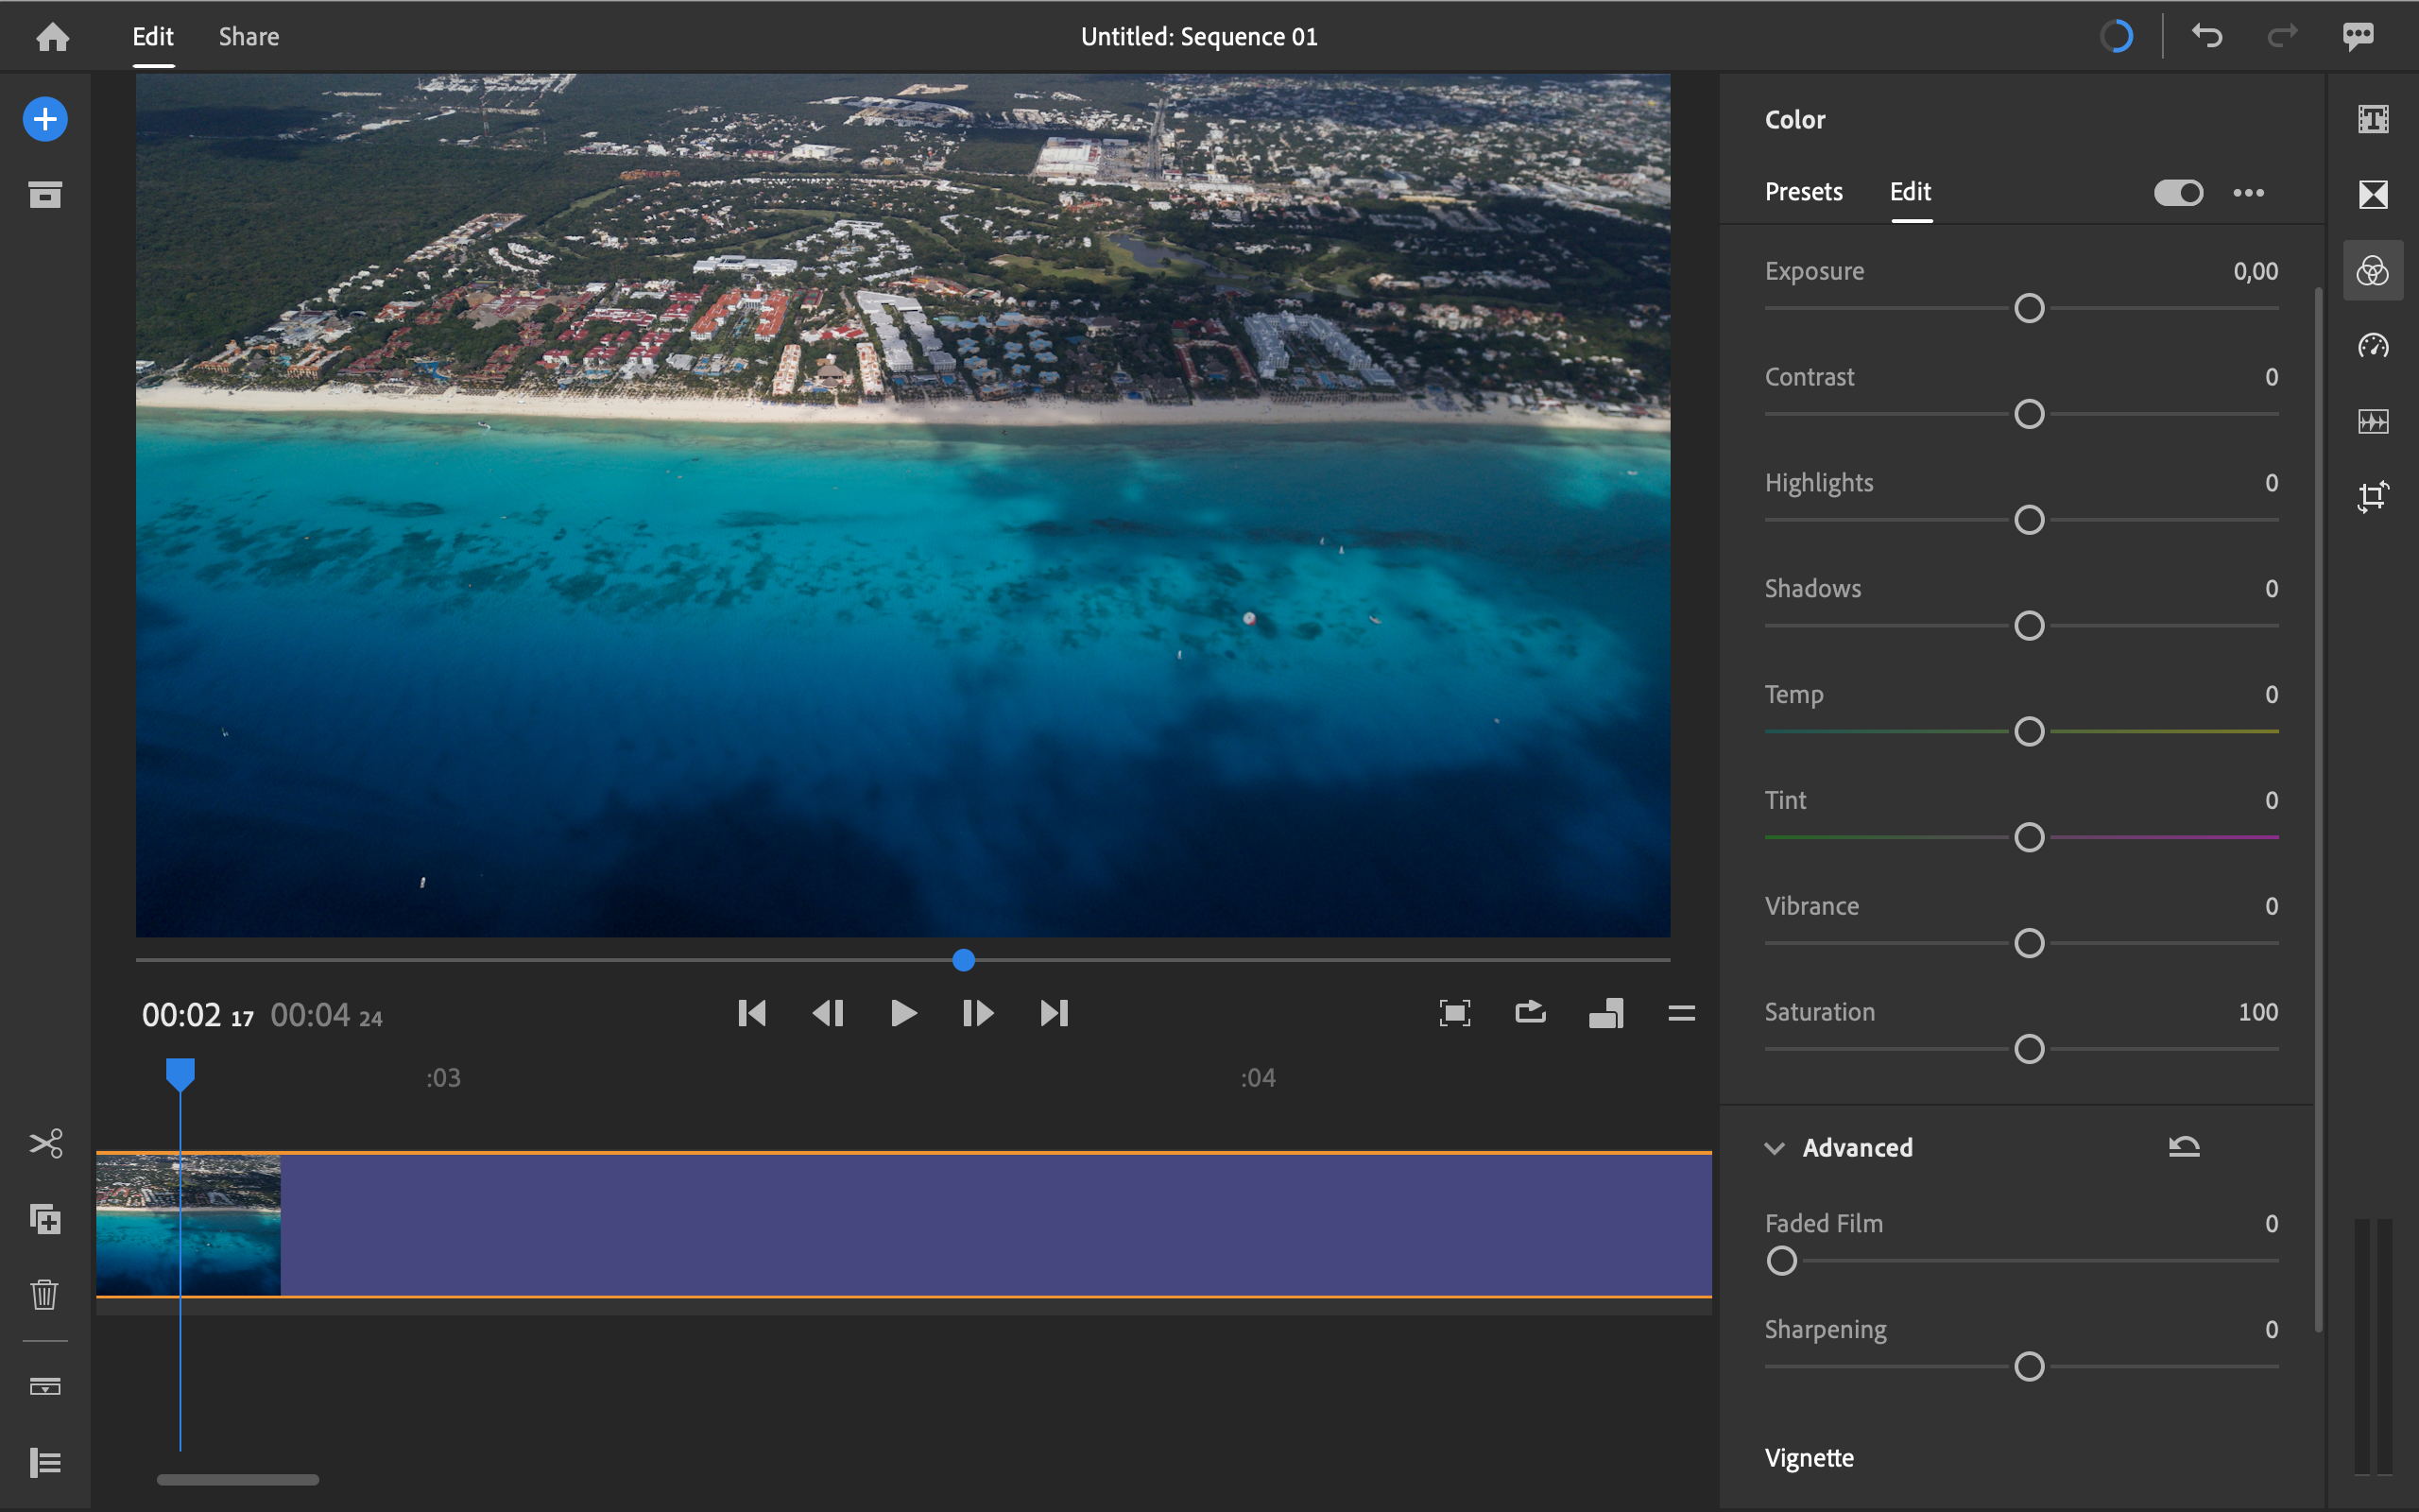The height and width of the screenshot is (1512, 2419).
Task: Select the scissors split tool
Action: tap(45, 1143)
